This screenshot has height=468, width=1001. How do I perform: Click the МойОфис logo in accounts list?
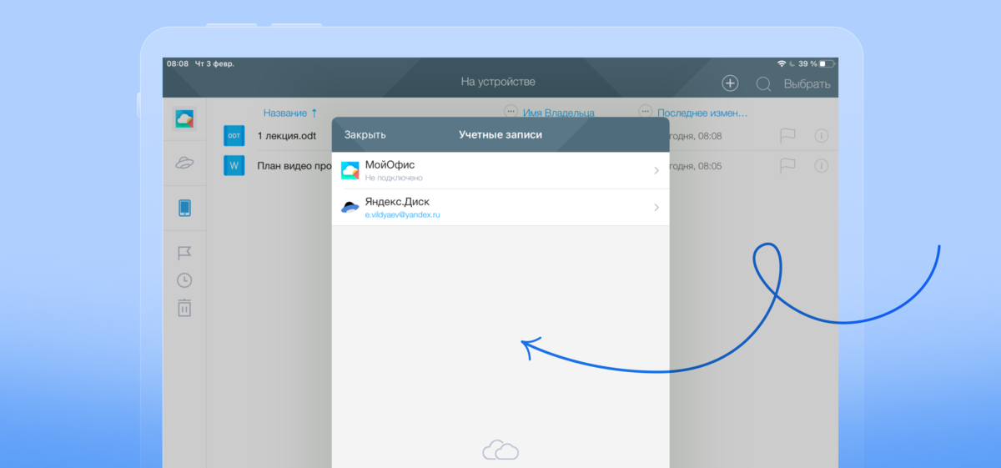(x=350, y=171)
